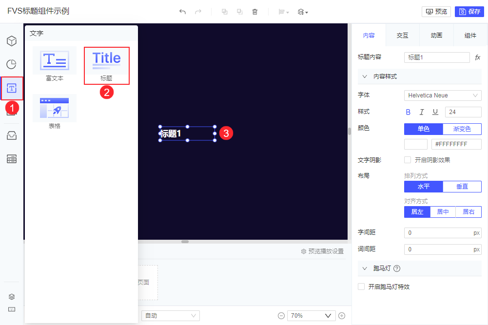Switch to the 动画 tab
The image size is (488, 325).
[436, 36]
